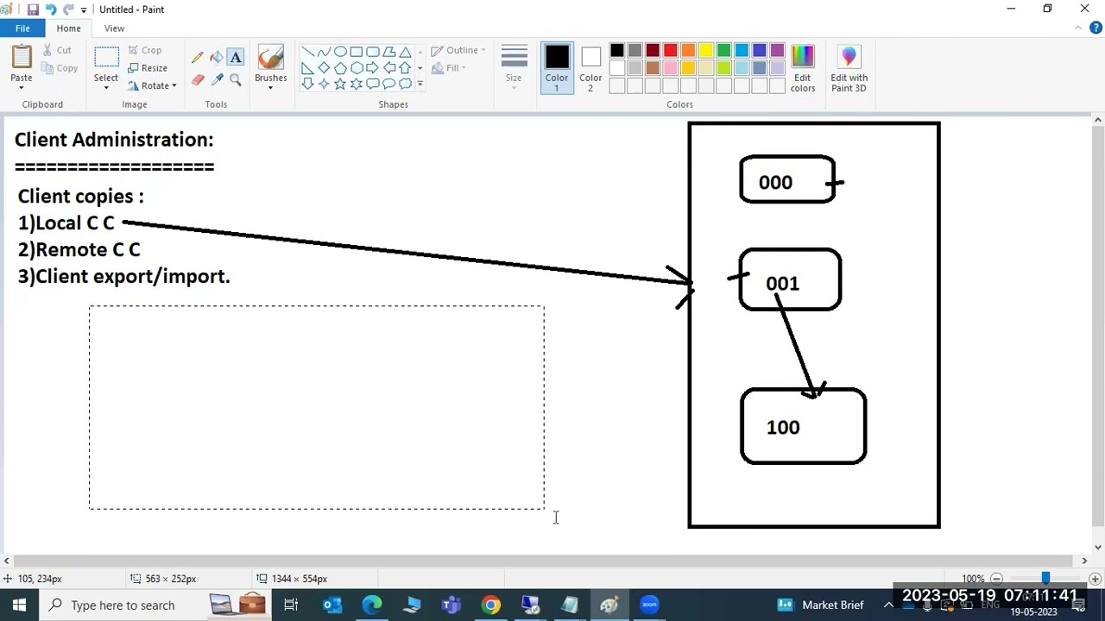Click the Windows Start button
1105x621 pixels.
pyautogui.click(x=19, y=605)
